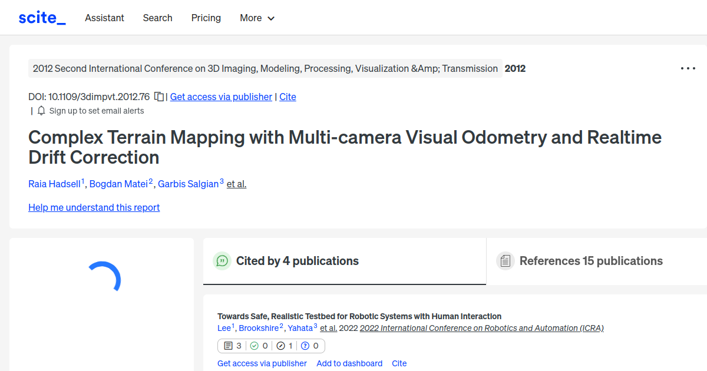
Task: Expand the et al. author list
Action: [x=236, y=184]
